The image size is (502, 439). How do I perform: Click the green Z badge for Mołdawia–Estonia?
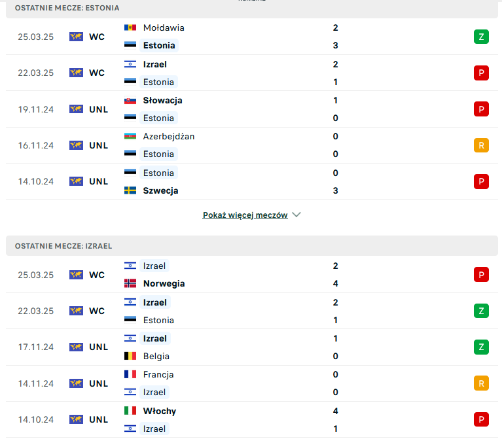tap(481, 37)
